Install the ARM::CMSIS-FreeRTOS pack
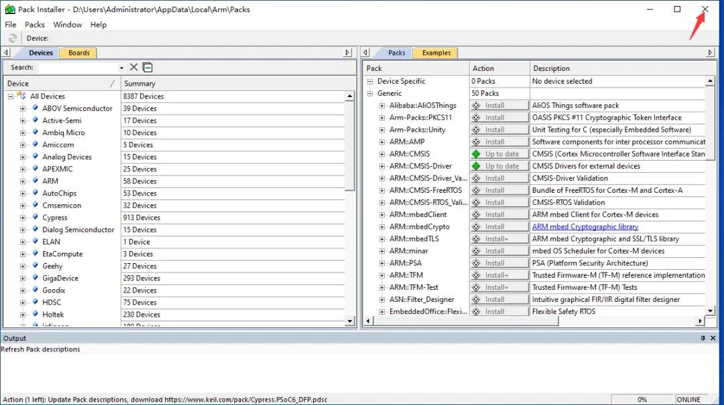The width and height of the screenshot is (724, 405). 499,191
